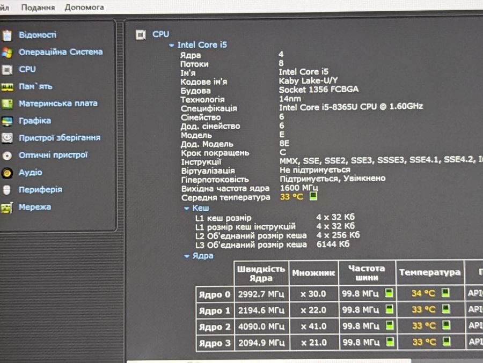Click the 4 x 256 Кб L2 value
Viewport: 483px width, 363px height.
tap(338, 235)
